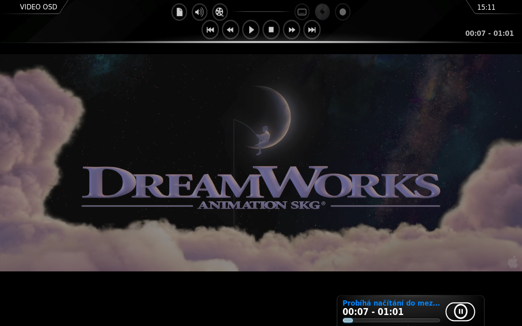
Task: Resume playback with Play button
Action: point(251,30)
